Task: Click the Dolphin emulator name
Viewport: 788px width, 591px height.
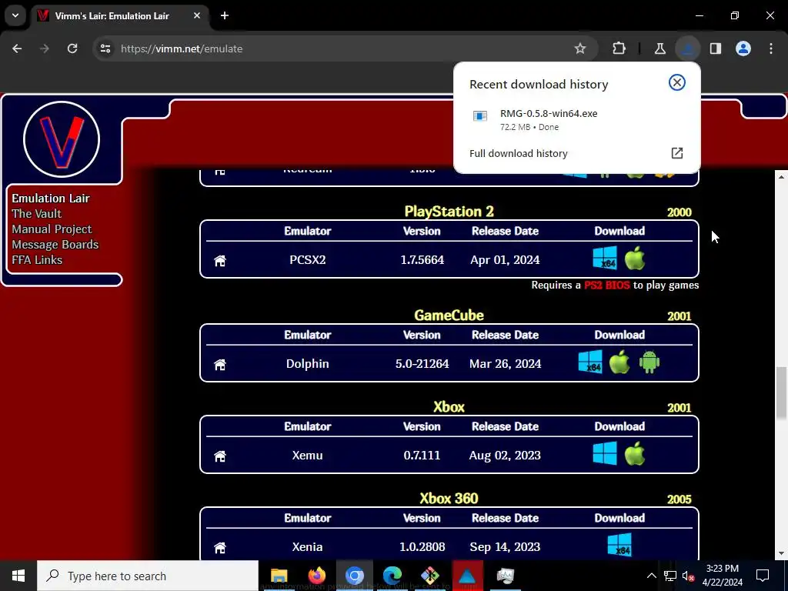Action: 308,363
